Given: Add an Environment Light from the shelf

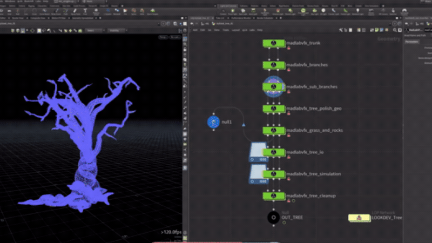Looking at the screenshot, I should [303, 12].
